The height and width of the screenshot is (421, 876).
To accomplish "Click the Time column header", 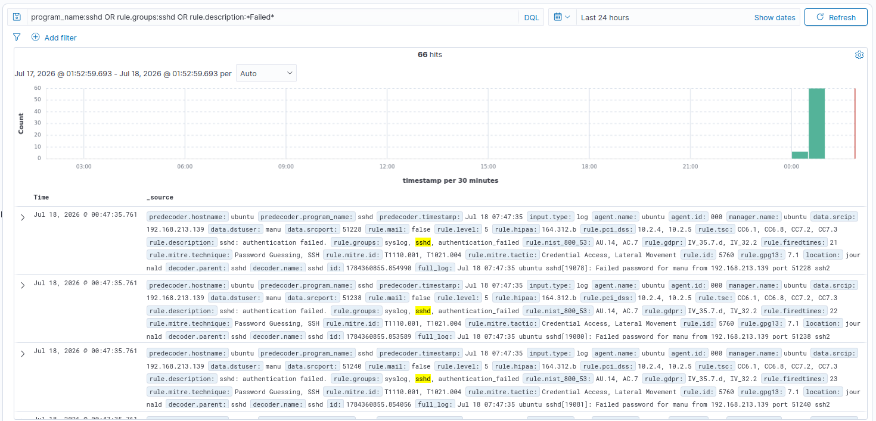I will point(41,197).
